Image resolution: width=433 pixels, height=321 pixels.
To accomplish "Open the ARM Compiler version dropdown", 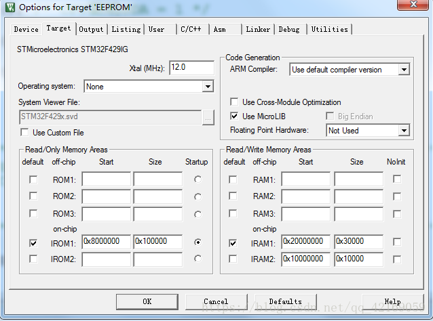I will [404, 70].
